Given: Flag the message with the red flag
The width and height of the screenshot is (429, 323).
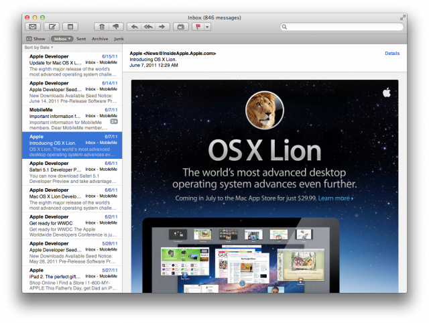Looking at the screenshot, I should (x=198, y=27).
